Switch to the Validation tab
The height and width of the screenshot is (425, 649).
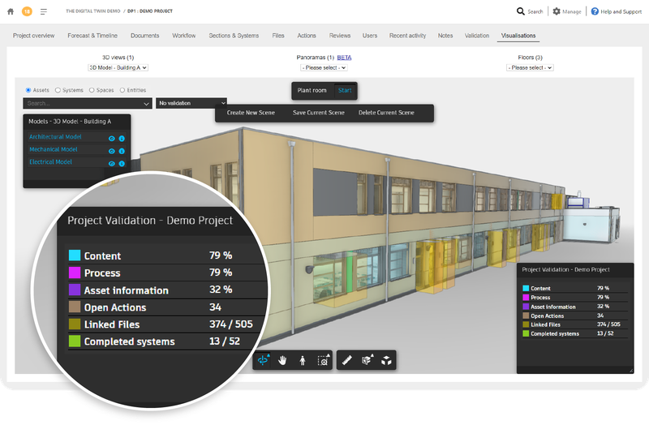coord(477,36)
